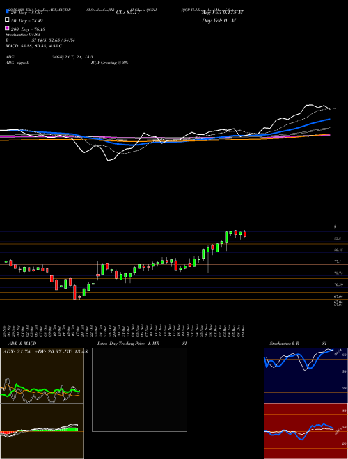348x459 pixels.
Task: Click the 80.46 price axis label
Action: (x=338, y=250)
